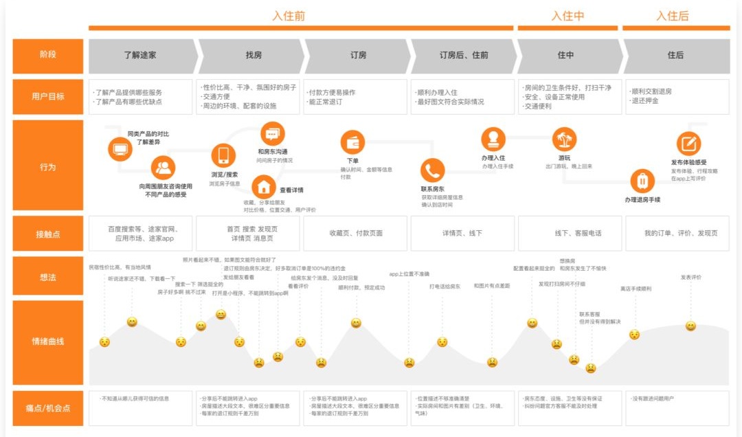Viewport: 742px width, 437px height.
Task: Open the house icon for 查看详情
Action: tap(264, 187)
